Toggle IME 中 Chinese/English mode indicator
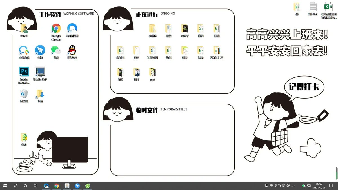Viewport: 338px width, 190px height. (x=271, y=186)
